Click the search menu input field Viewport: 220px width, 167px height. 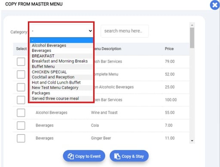pyautogui.click(x=125, y=31)
